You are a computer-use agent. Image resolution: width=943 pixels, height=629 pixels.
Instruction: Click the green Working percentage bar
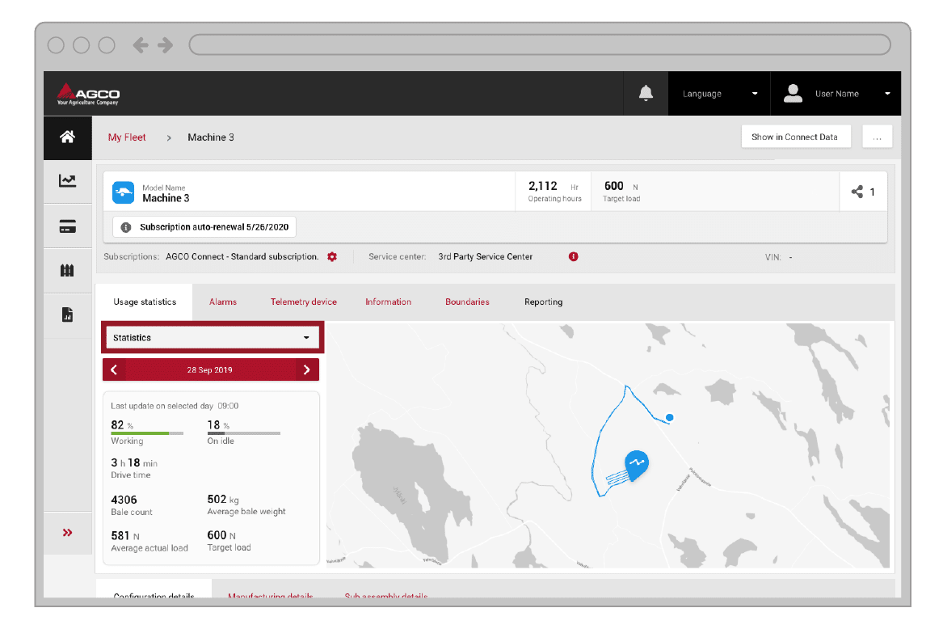(147, 433)
